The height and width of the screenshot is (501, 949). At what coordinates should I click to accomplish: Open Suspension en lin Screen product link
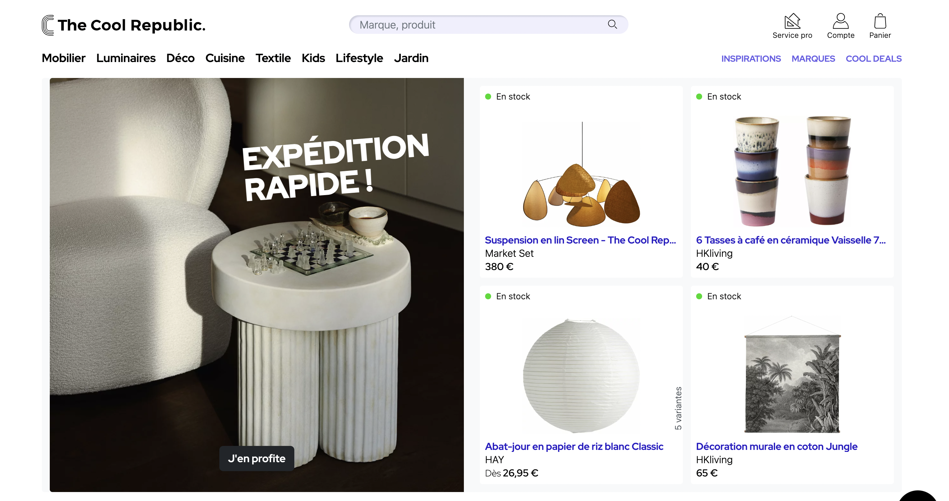580,240
